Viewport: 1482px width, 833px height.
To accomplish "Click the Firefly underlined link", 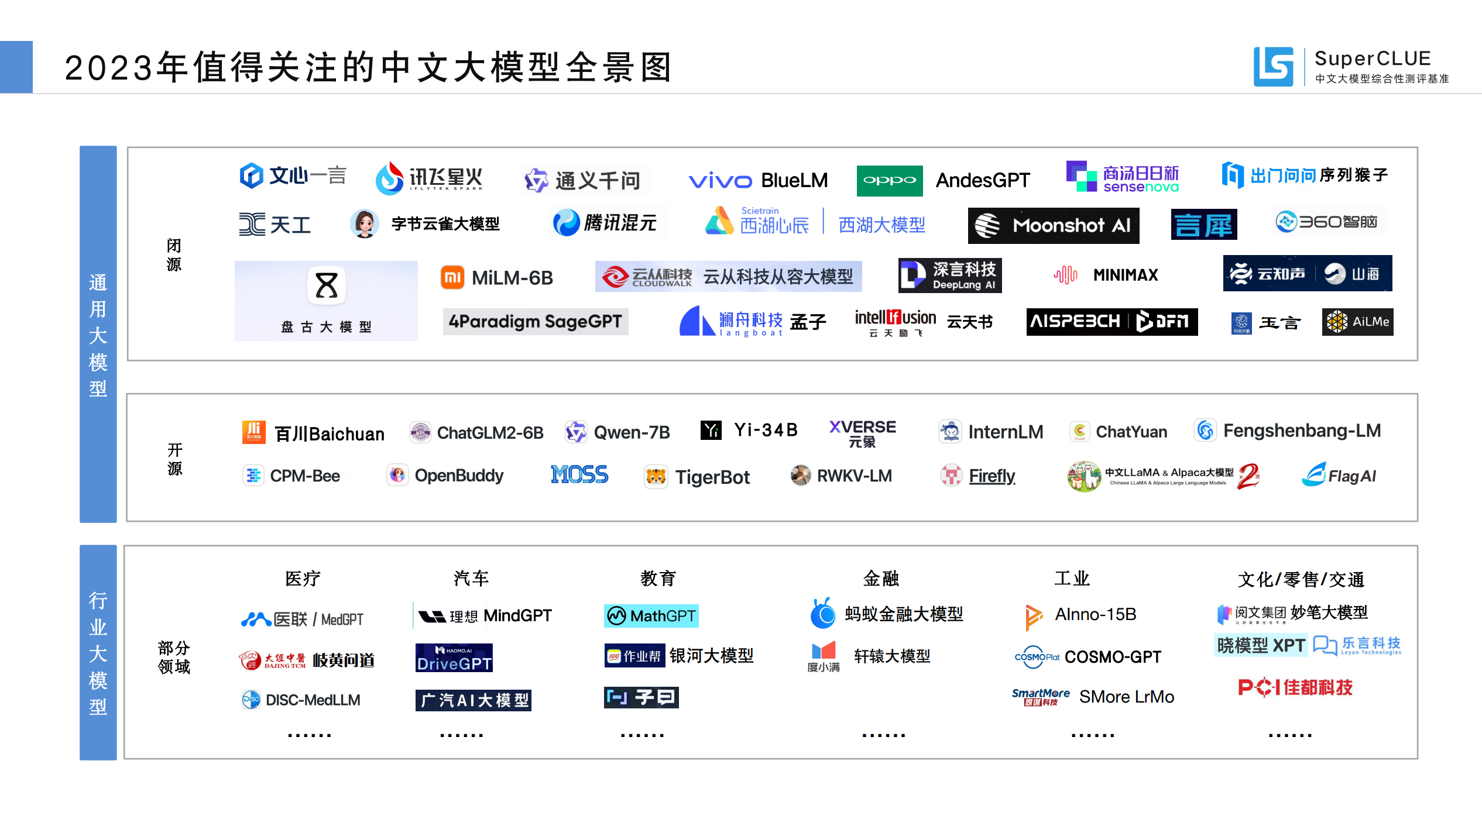I will pyautogui.click(x=992, y=476).
